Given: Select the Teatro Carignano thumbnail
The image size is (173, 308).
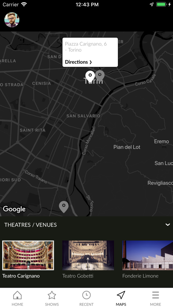Looking at the screenshot, I should 28,255.
